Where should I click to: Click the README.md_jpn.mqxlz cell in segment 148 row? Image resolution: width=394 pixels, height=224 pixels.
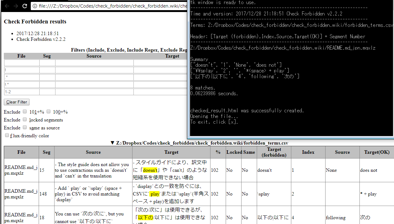(x=22, y=194)
